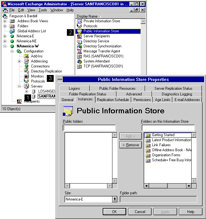The image size is (206, 219).
Task: Click the OK button
Action: [114, 212]
